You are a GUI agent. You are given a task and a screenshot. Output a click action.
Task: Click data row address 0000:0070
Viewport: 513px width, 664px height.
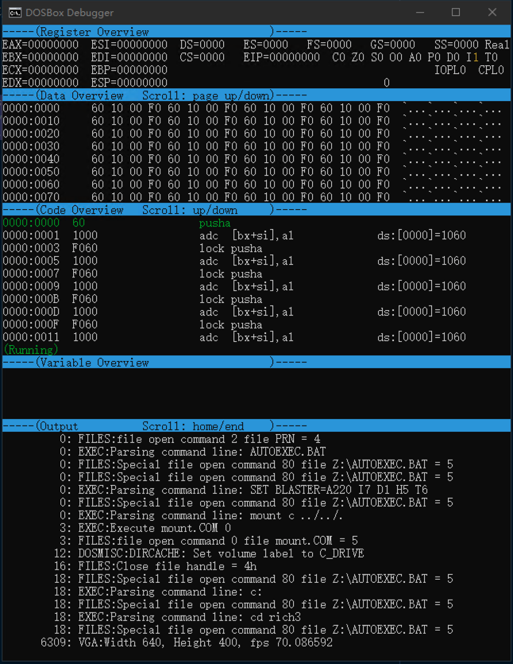31,197
